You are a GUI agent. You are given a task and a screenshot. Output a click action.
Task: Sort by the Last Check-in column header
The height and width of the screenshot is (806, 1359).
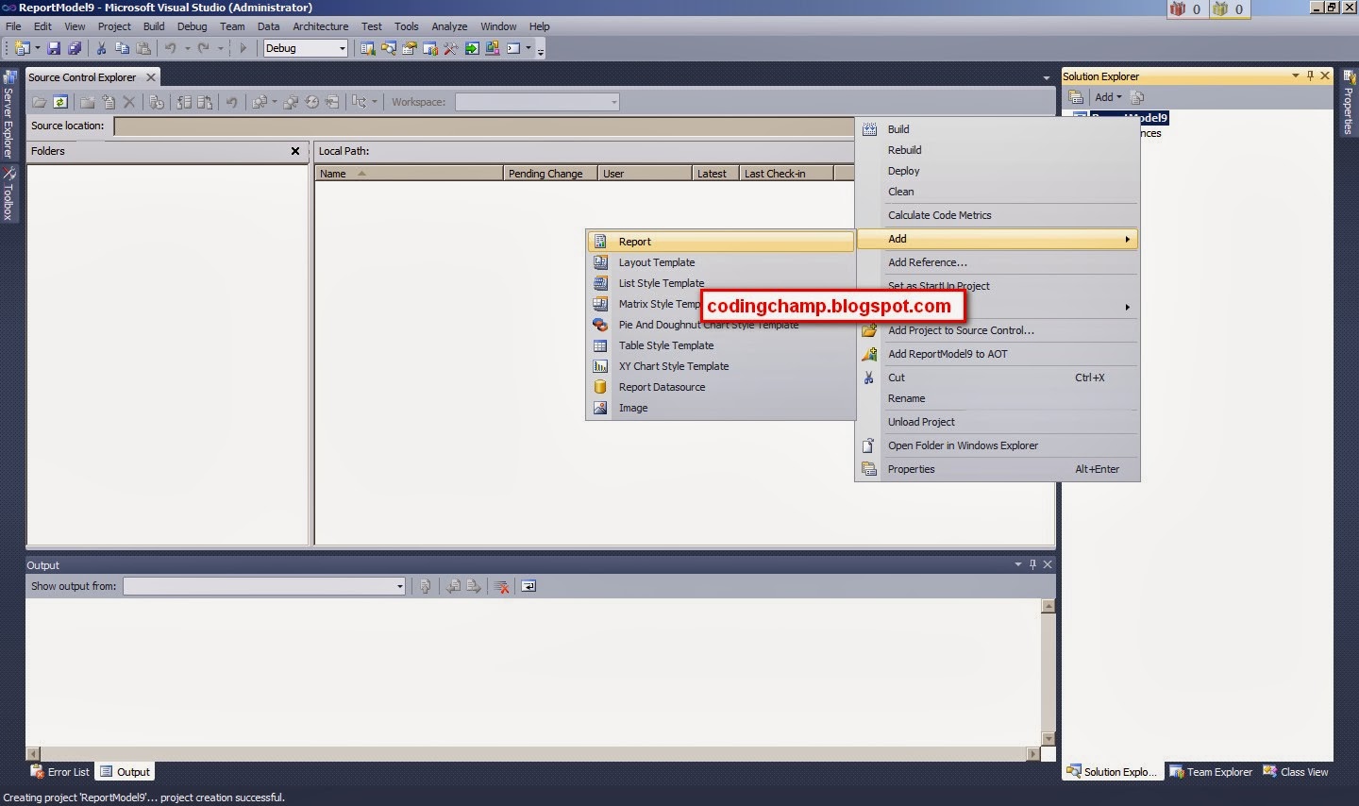tap(786, 174)
